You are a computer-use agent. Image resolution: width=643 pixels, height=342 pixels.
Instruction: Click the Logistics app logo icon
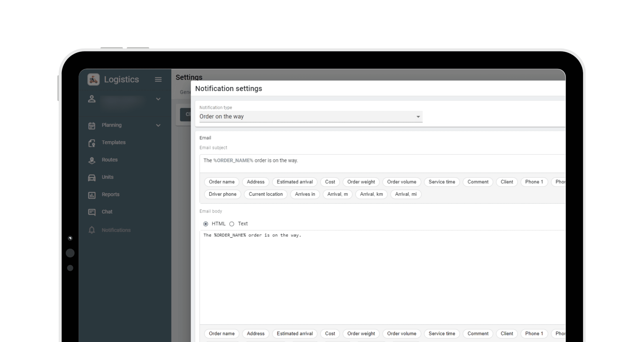93,79
